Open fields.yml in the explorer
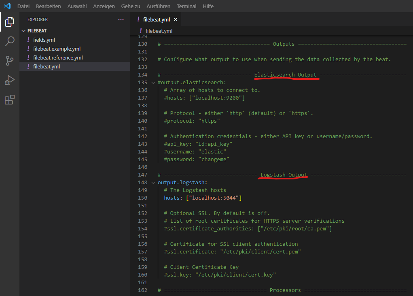The image size is (413, 296). [x=44, y=40]
